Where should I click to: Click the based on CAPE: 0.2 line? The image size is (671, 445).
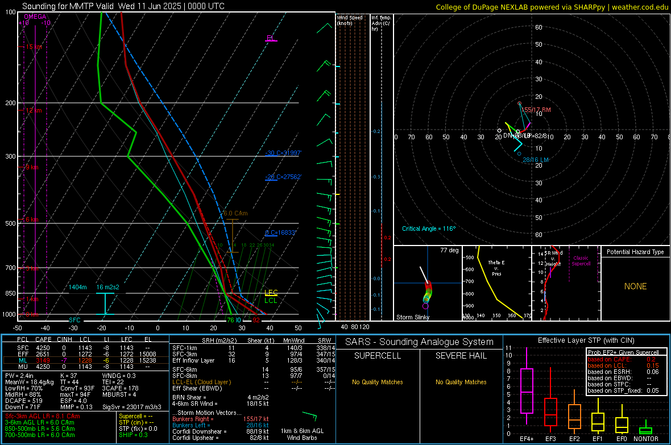tap(622, 359)
